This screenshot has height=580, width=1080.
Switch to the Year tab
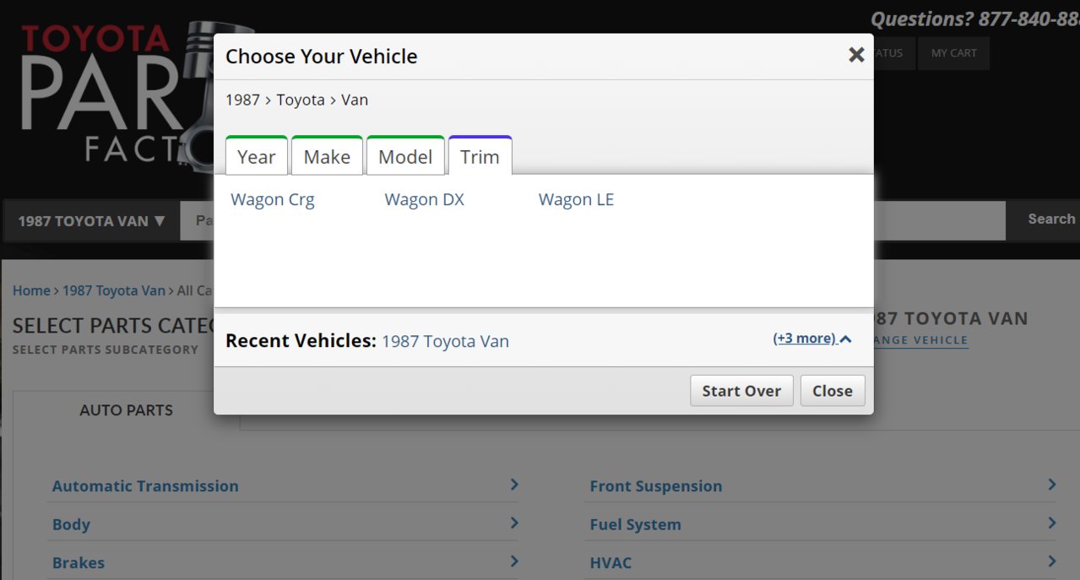coord(257,156)
